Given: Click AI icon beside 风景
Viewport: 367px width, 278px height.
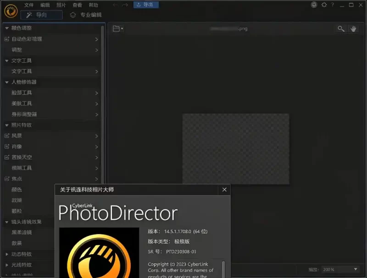Looking at the screenshot, I should [7, 136].
